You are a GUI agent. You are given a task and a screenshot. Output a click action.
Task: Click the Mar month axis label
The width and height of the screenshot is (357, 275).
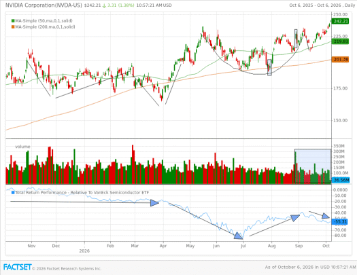tap(135, 246)
